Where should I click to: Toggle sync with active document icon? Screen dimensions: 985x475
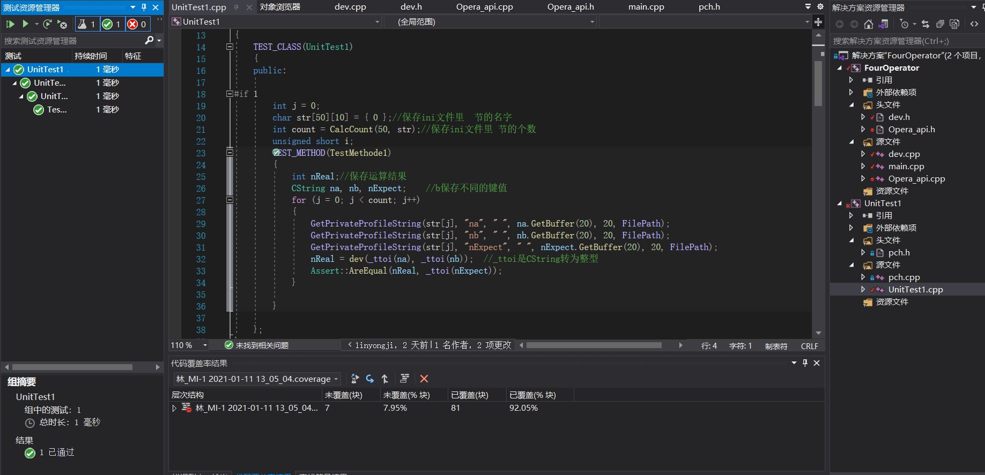(925, 24)
